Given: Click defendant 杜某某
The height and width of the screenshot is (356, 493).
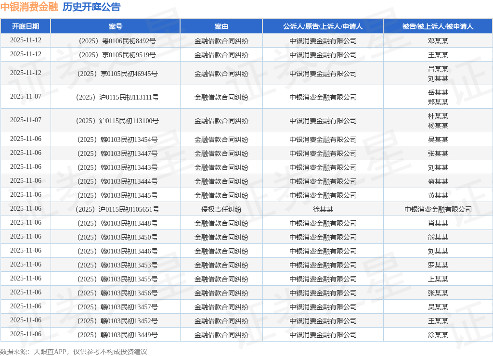Looking at the screenshot, I should (x=438, y=116).
